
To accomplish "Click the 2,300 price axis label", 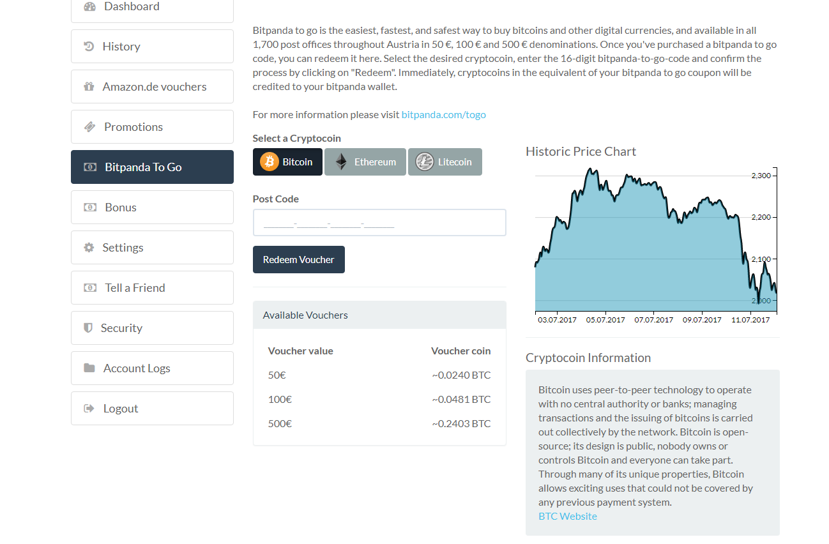I will [761, 176].
